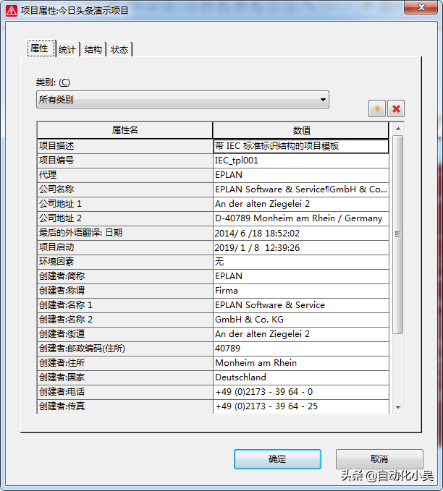Click the 数值 column header
Image resolution: width=443 pixels, height=491 pixels.
click(x=301, y=130)
